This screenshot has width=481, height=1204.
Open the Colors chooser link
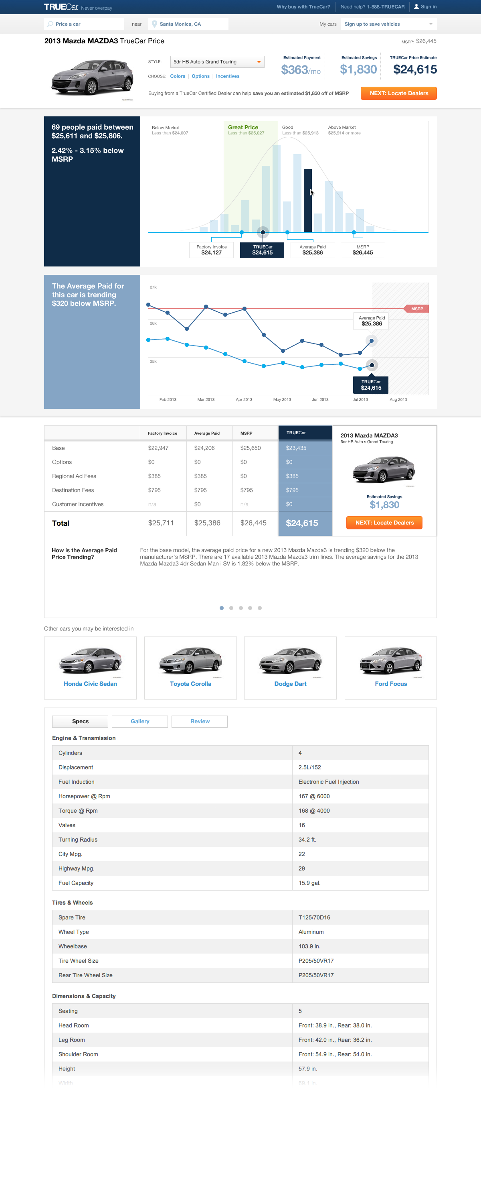(178, 76)
